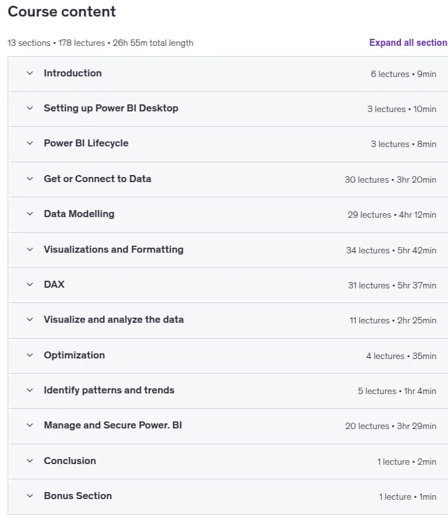
Task: Click chevron for Identify patterns and trends
Action: click(30, 390)
